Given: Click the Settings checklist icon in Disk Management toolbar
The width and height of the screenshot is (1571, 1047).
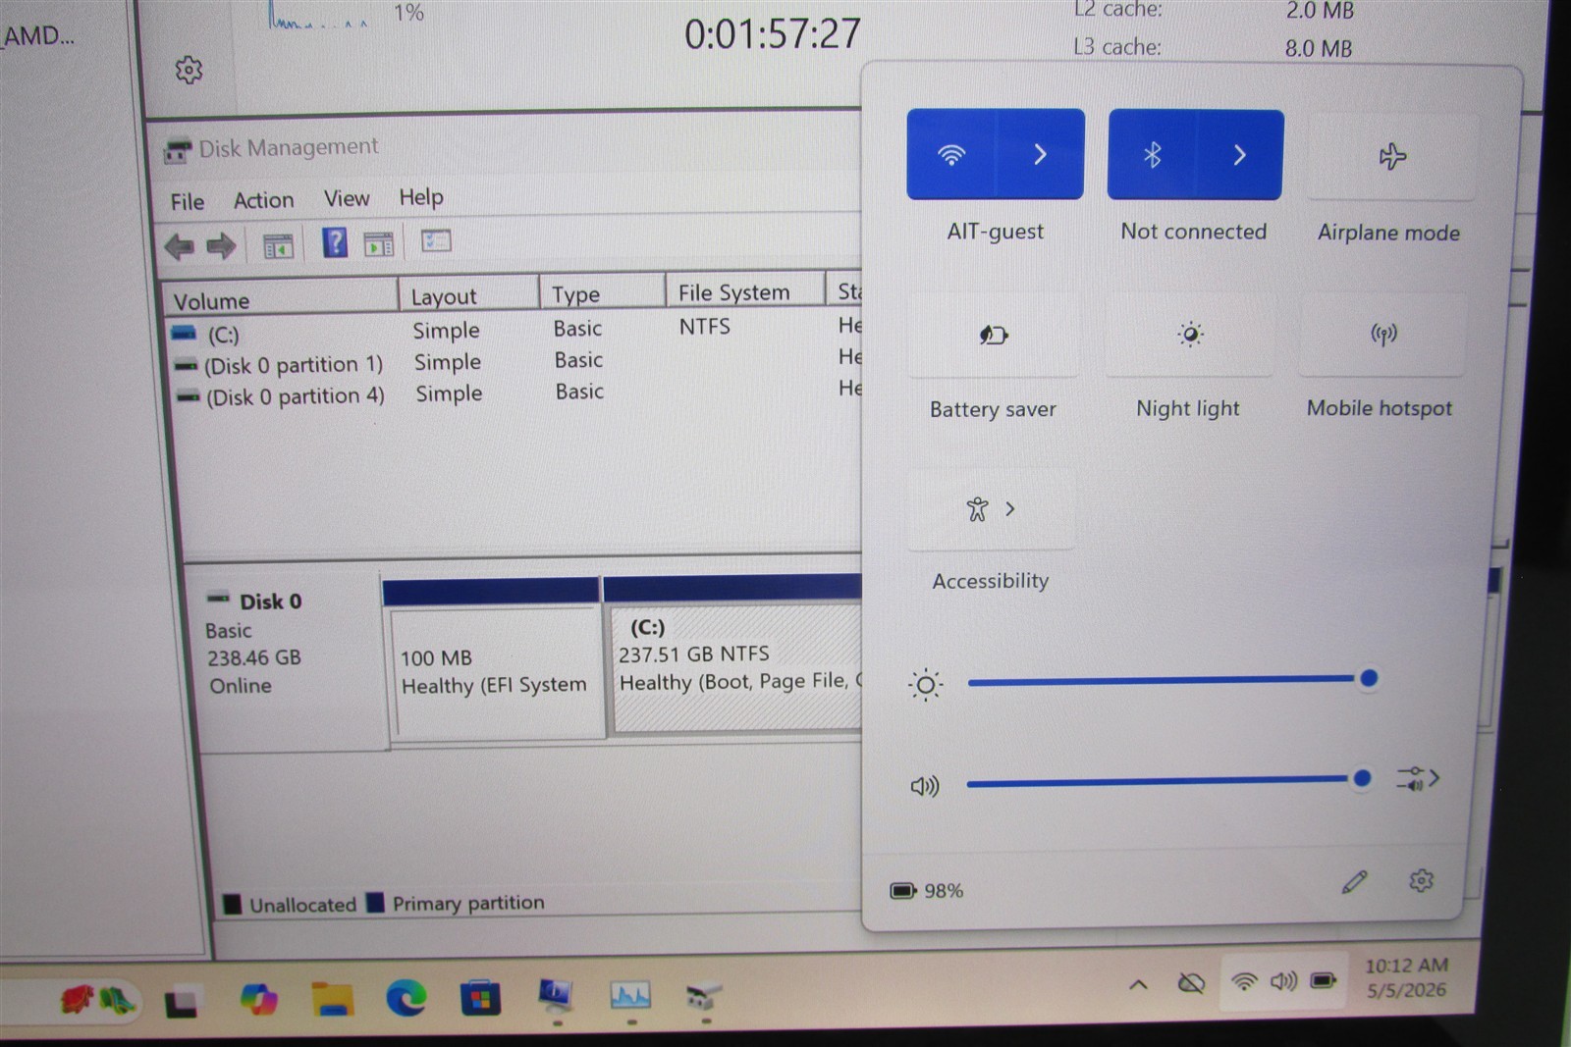Looking at the screenshot, I should pos(436,240).
